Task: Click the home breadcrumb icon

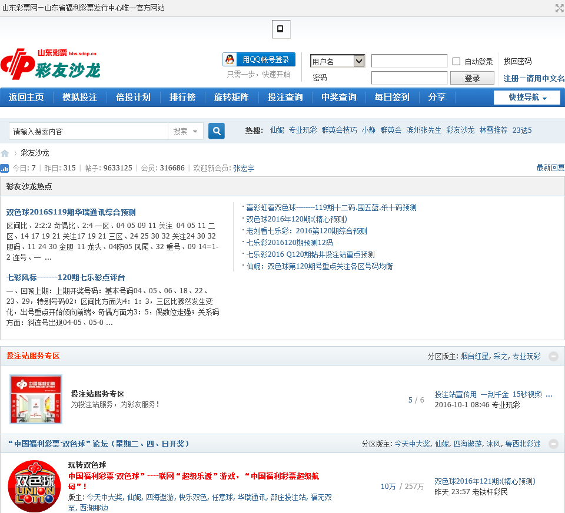Action: coord(5,153)
